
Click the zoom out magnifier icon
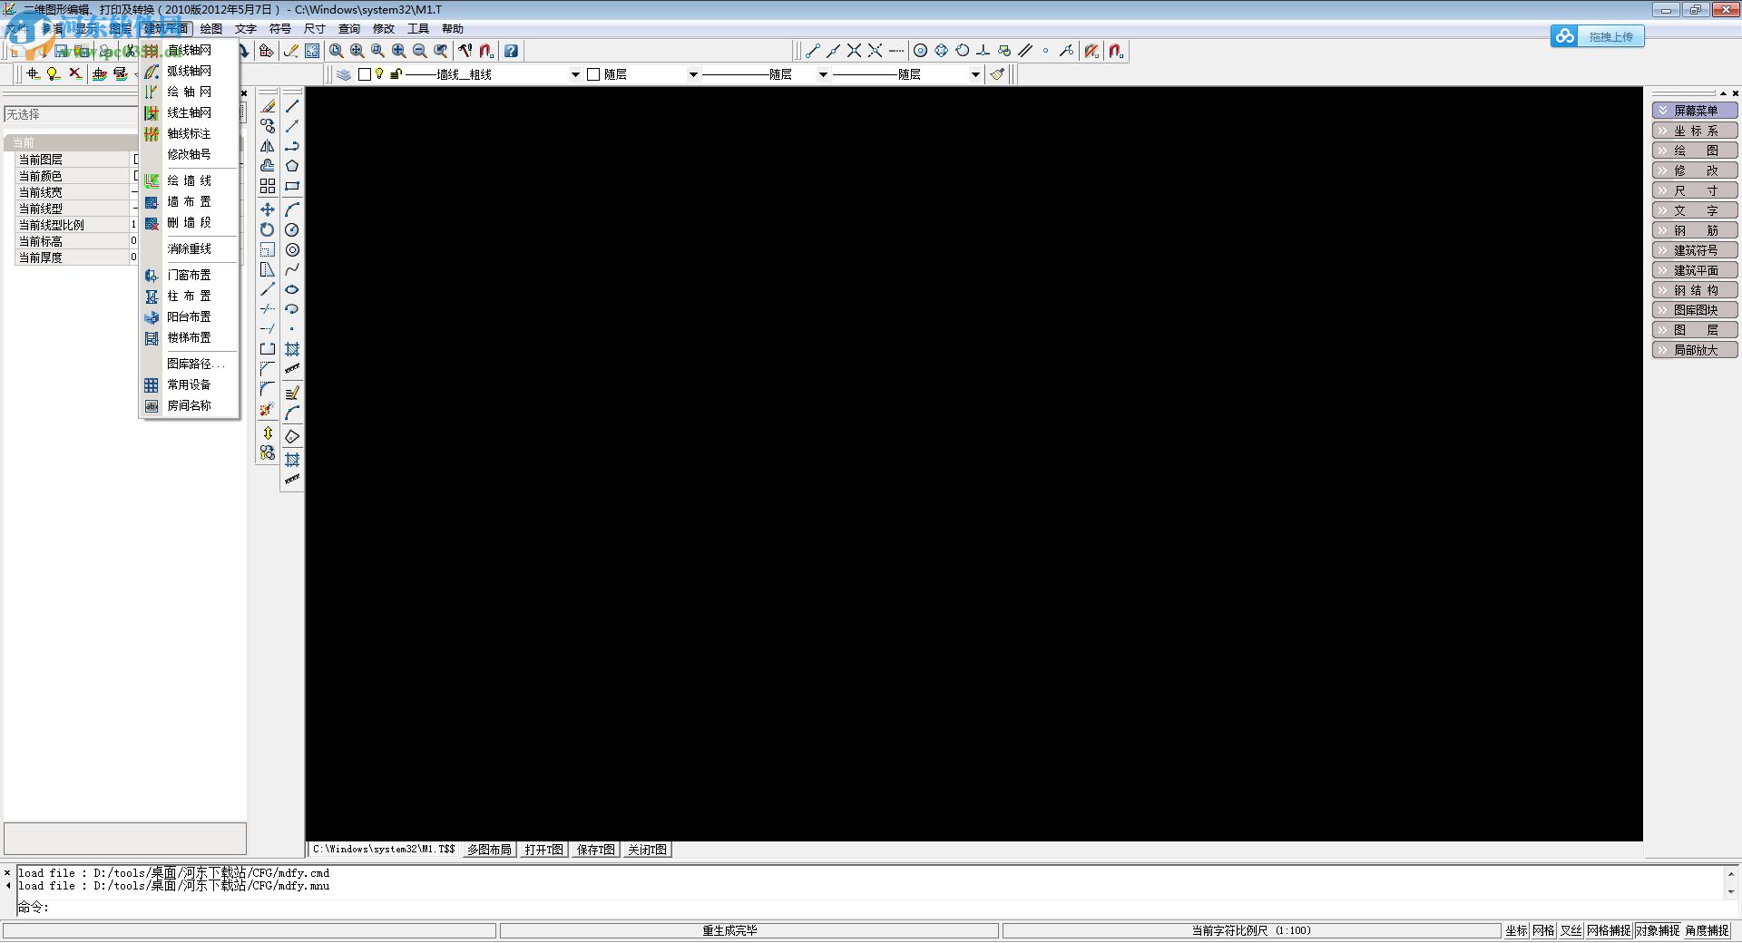pos(419,51)
